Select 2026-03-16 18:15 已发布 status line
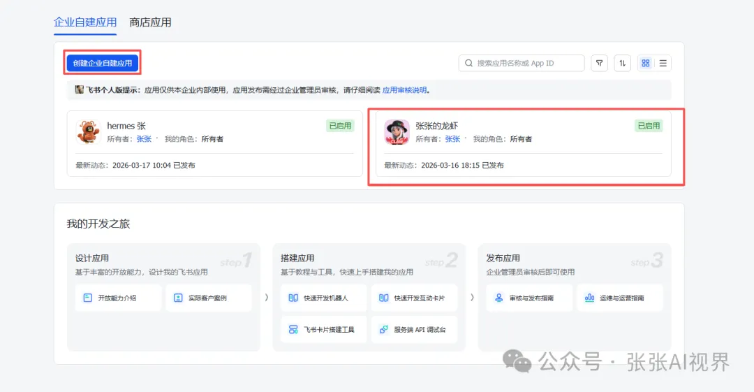Viewport: 754px width, 392px height. click(462, 165)
